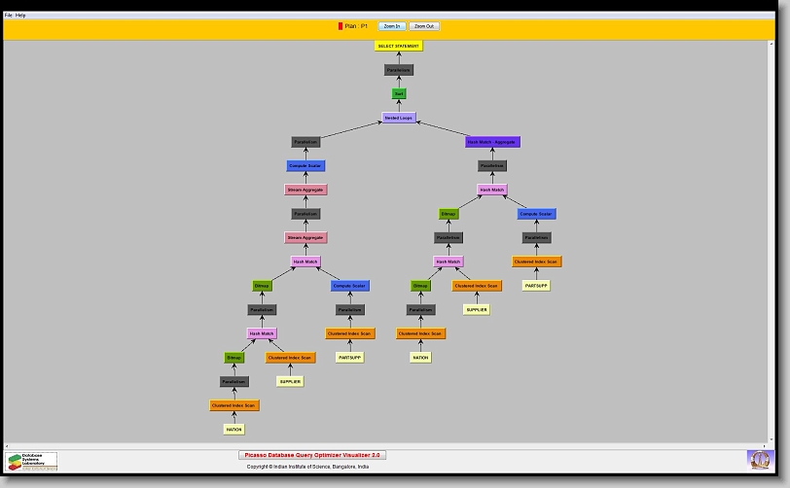Image resolution: width=790 pixels, height=488 pixels.
Task: Click the green Sort operator node
Action: tap(399, 94)
